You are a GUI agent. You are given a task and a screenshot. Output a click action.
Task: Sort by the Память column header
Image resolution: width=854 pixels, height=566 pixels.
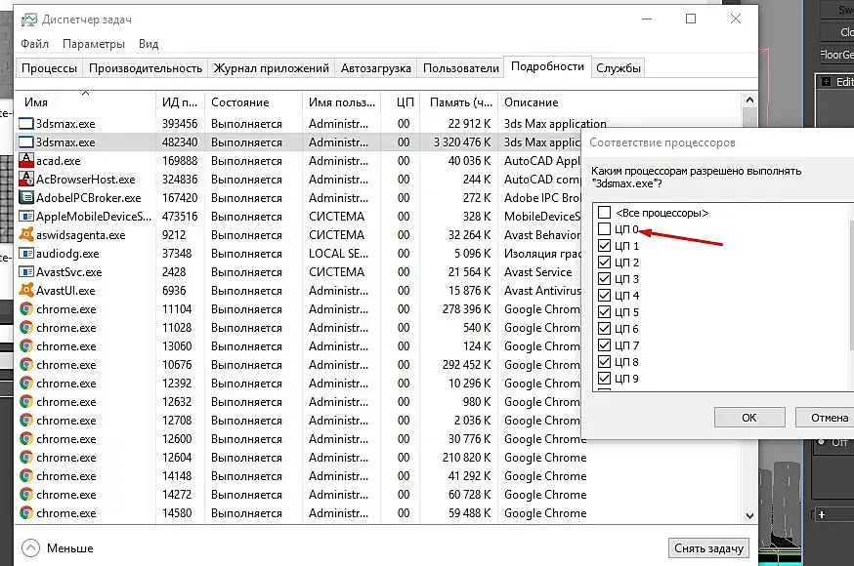click(x=460, y=102)
